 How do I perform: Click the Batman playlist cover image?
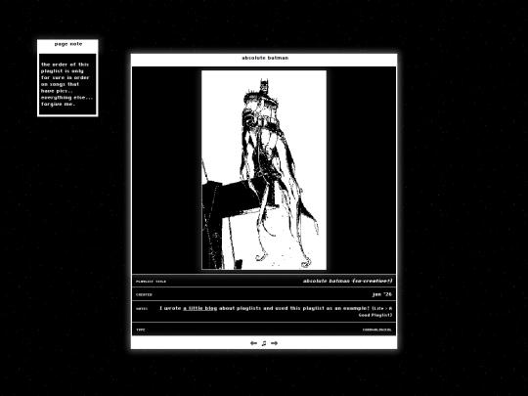pos(264,170)
